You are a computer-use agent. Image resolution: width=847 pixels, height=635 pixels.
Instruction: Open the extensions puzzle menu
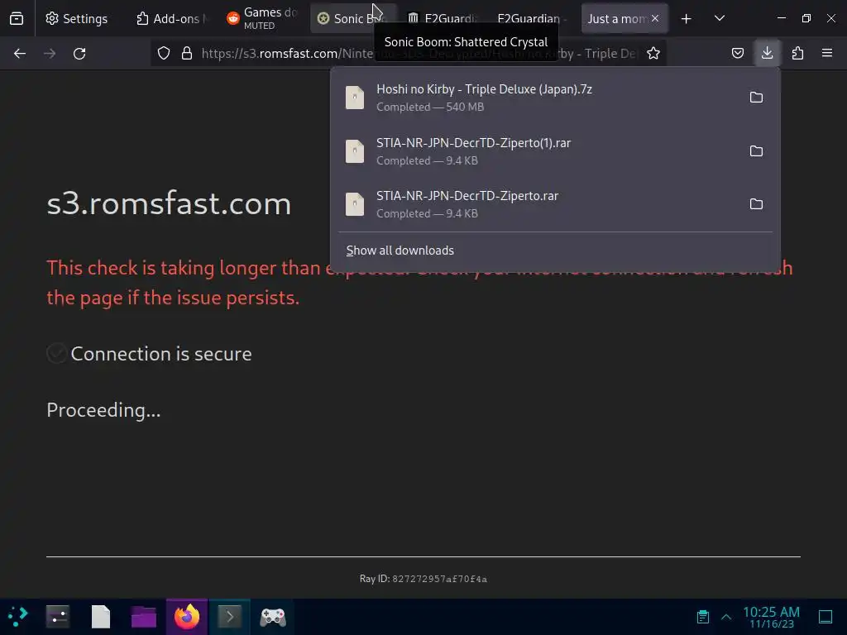click(797, 53)
